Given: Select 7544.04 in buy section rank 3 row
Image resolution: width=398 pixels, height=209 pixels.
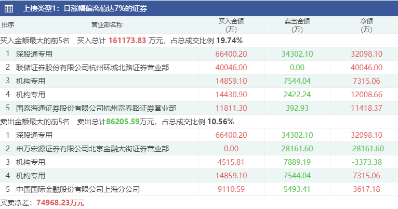Looking at the screenshot, I should tap(297, 81).
